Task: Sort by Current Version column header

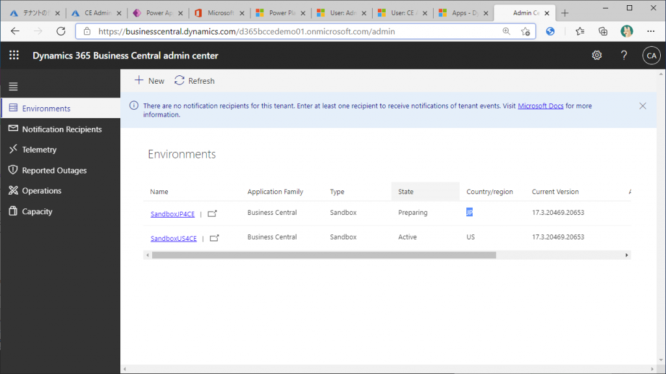Action: point(555,192)
